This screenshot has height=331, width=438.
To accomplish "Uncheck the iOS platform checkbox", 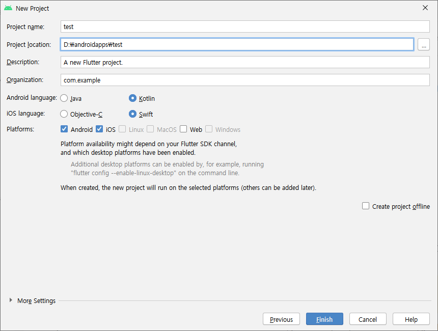I will click(99, 129).
